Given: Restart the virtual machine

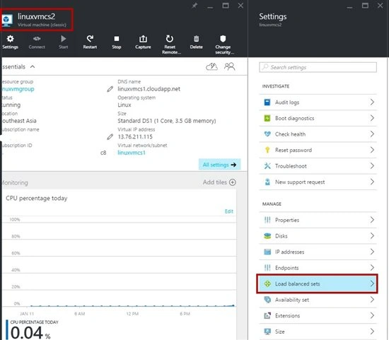Looking at the screenshot, I should coord(90,42).
